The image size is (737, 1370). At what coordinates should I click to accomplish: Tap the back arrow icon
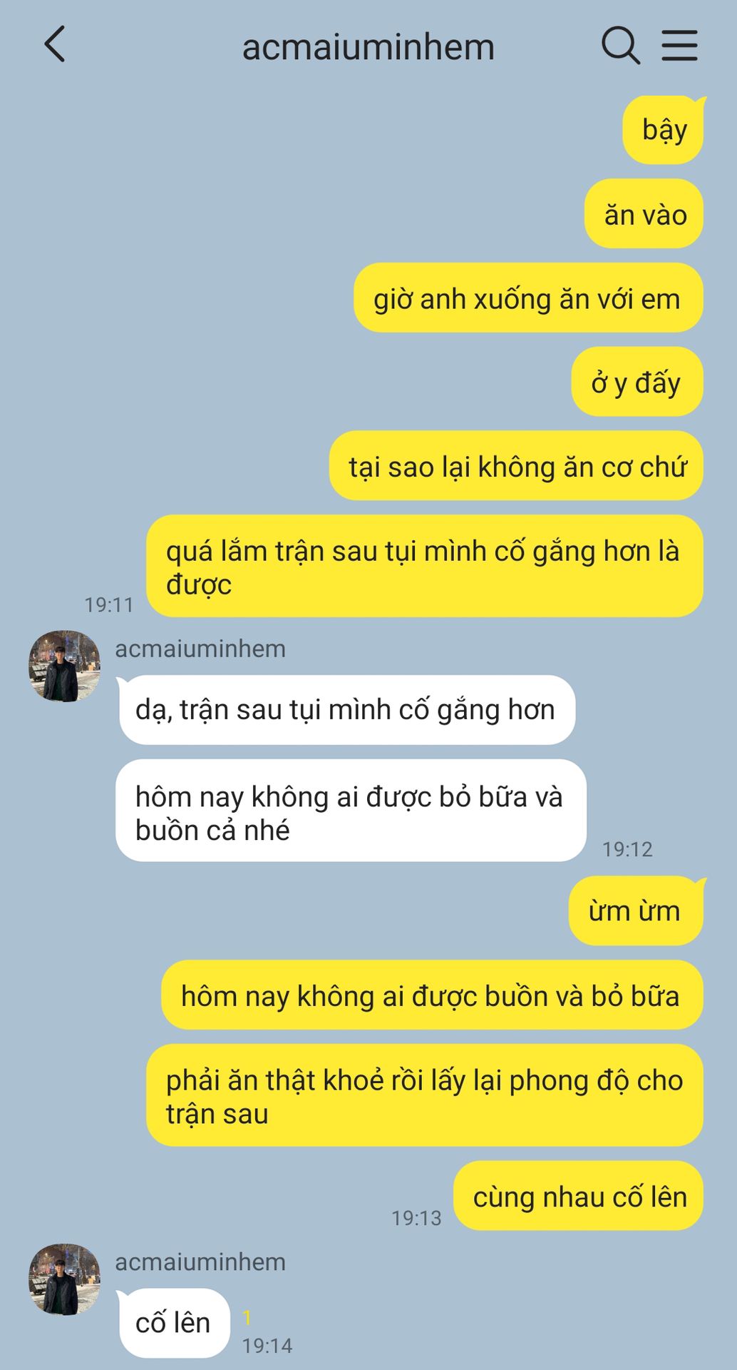(x=55, y=44)
